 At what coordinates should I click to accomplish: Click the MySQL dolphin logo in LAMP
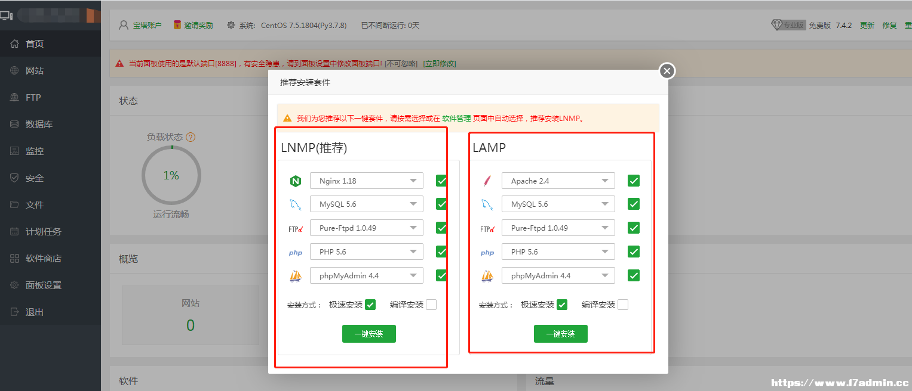487,204
